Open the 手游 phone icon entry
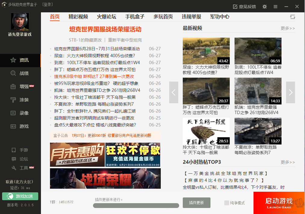The width and height of the screenshot is (305, 214). point(20,150)
